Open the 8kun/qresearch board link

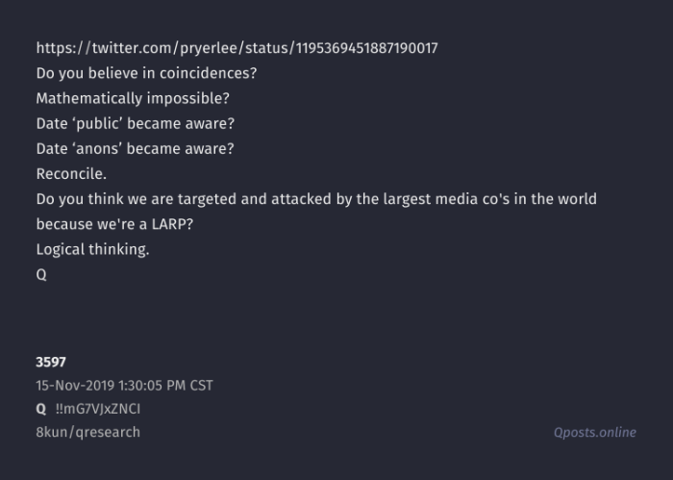pos(87,432)
